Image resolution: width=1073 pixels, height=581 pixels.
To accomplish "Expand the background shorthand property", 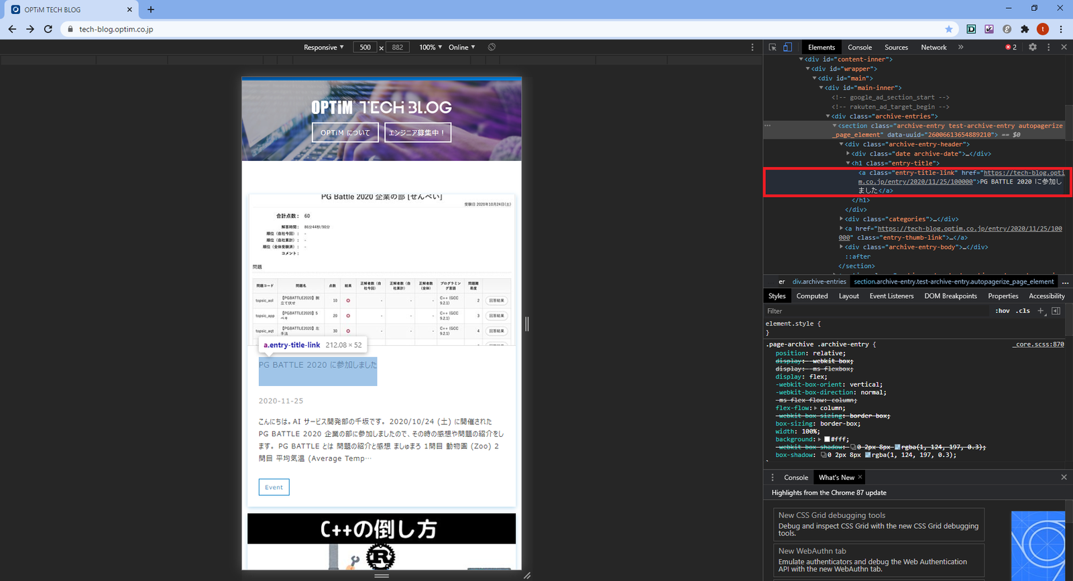I will (x=820, y=440).
